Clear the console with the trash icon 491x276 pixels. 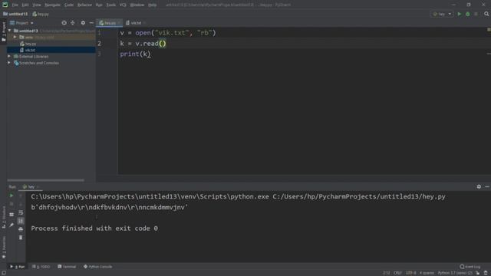21,238
